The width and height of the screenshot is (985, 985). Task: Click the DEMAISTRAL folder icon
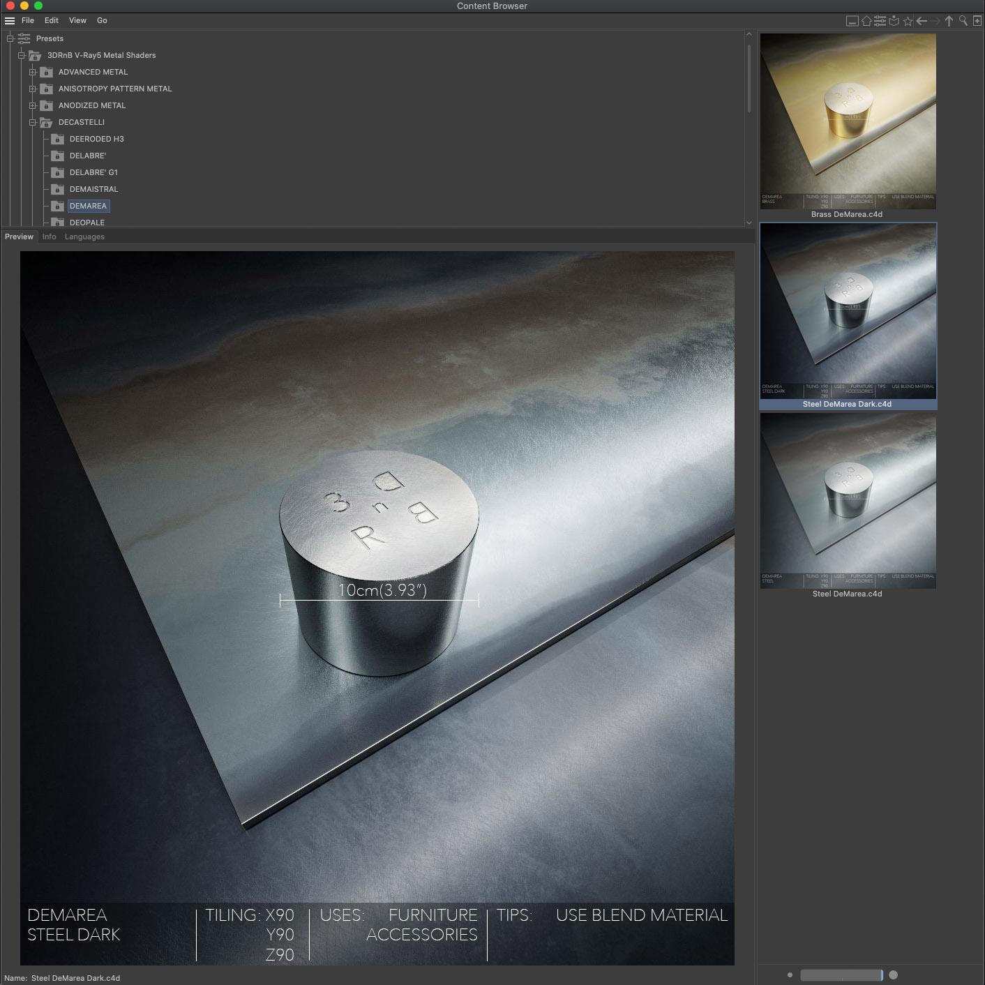[x=57, y=189]
